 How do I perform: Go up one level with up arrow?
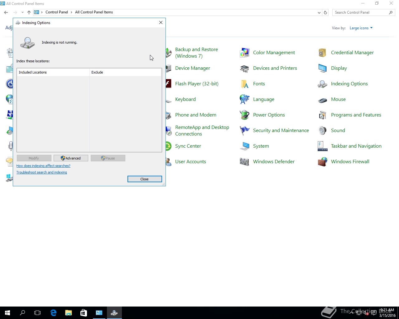pyautogui.click(x=29, y=12)
